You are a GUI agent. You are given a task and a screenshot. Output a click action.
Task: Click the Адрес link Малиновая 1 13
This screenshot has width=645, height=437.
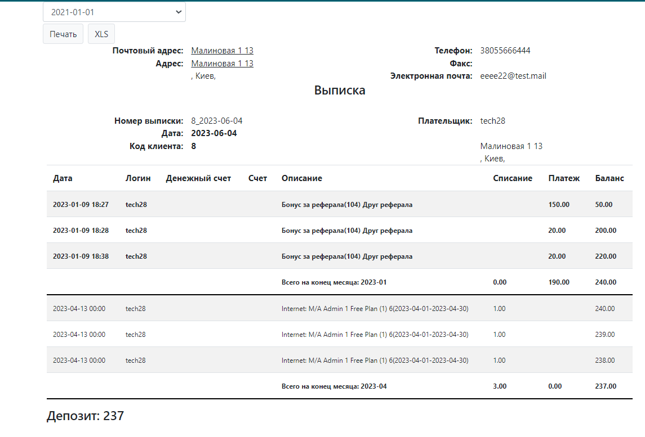tap(222, 64)
